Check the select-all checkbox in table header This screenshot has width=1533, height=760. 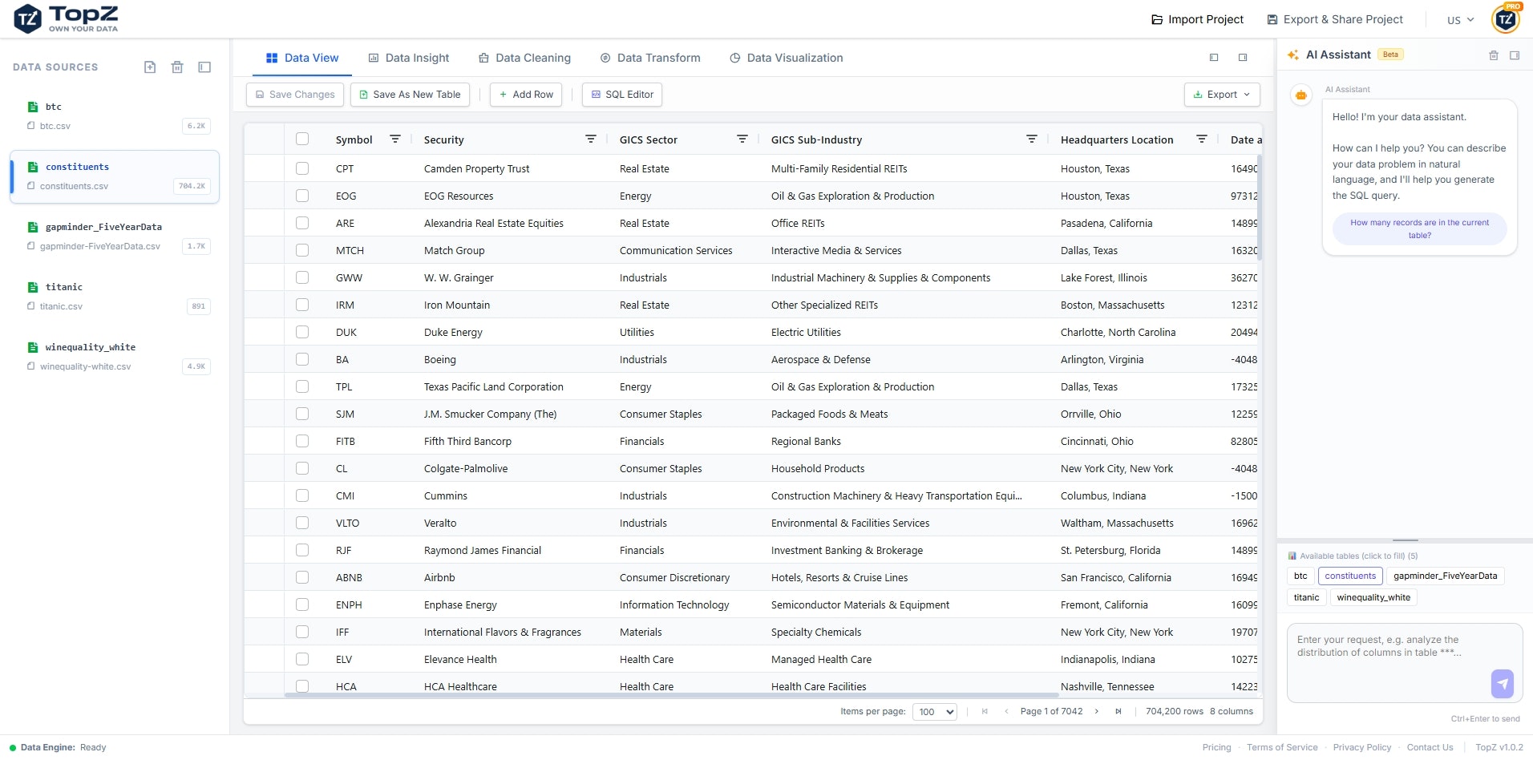(302, 138)
